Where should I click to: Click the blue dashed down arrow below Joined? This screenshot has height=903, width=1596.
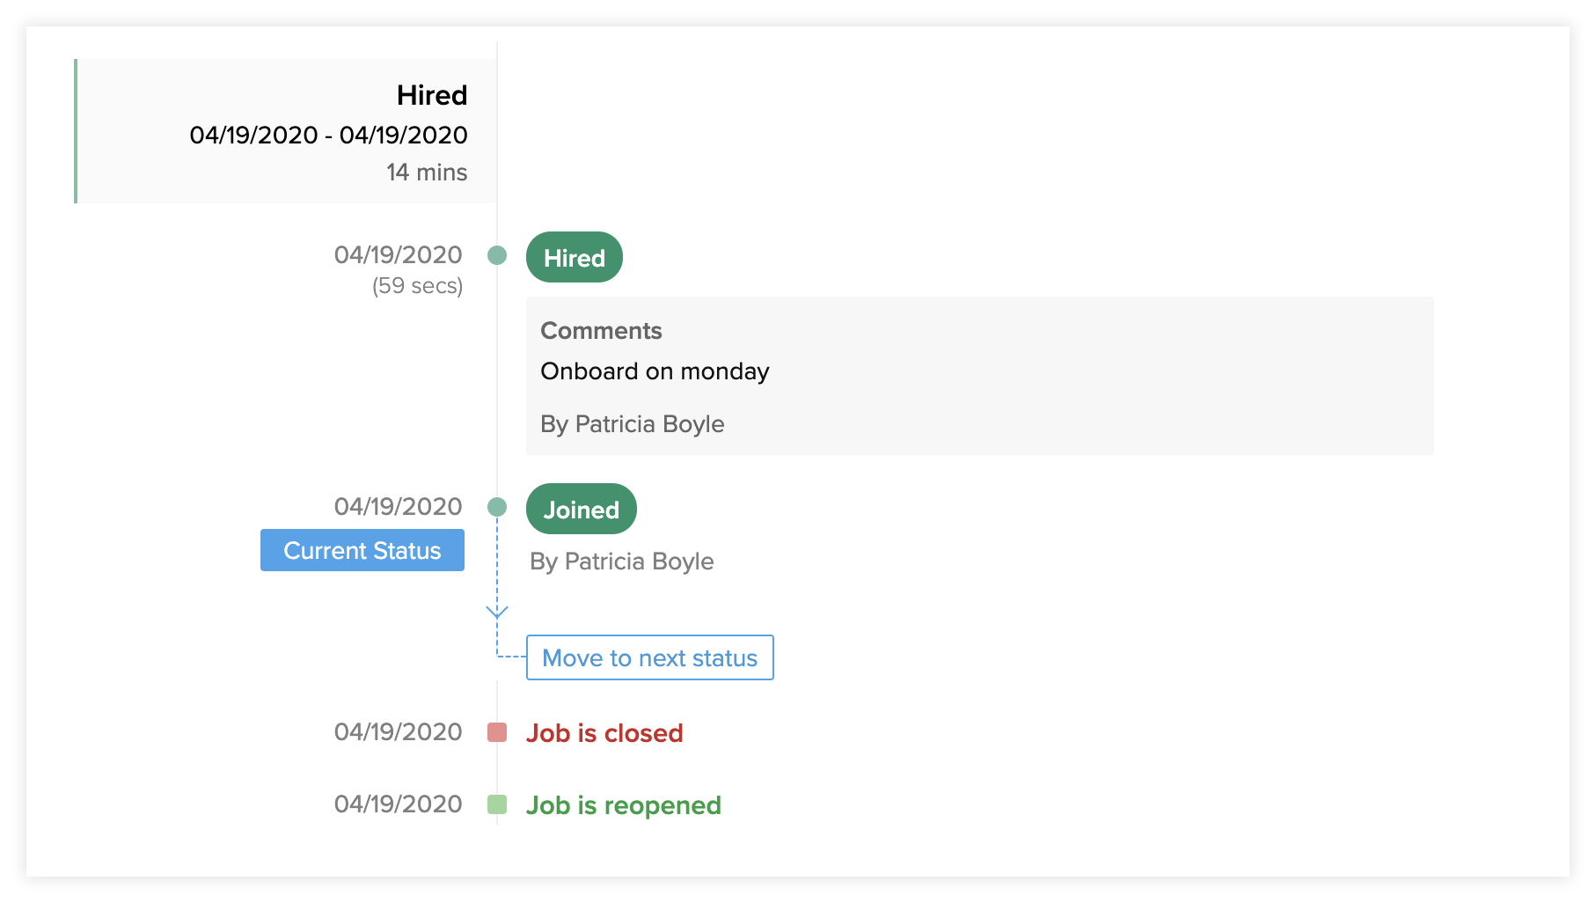click(497, 611)
